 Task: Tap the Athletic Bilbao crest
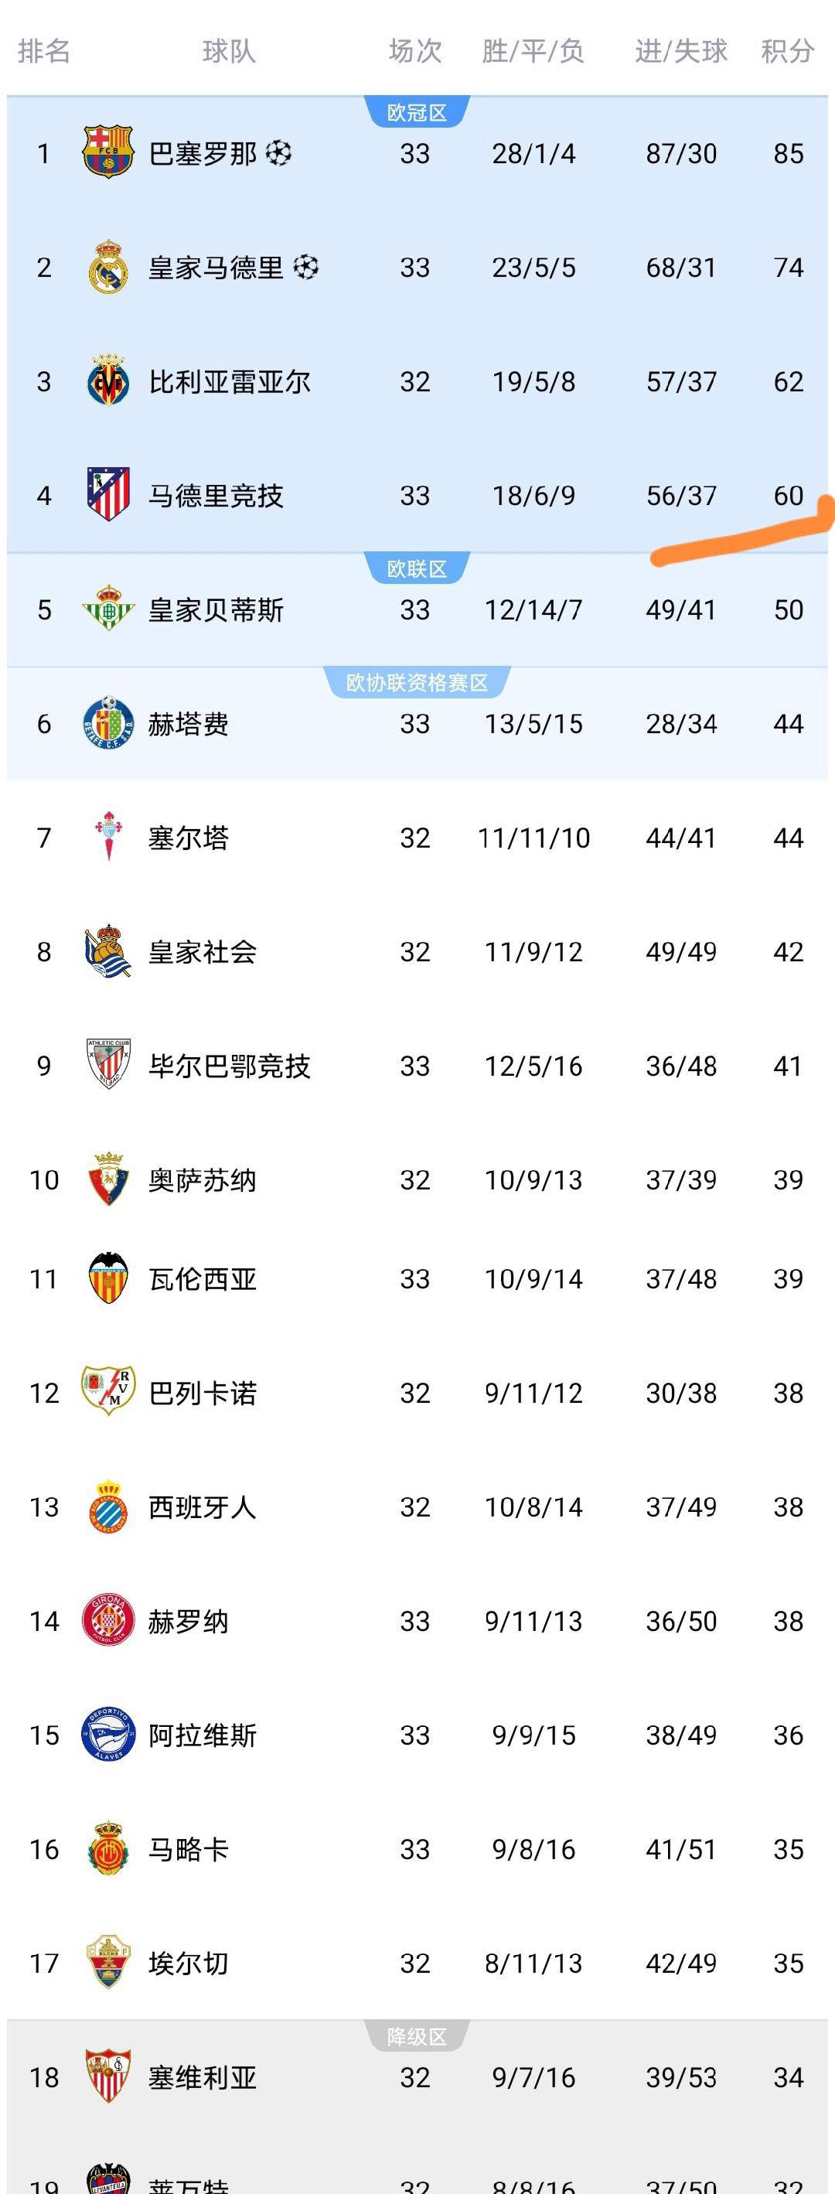point(108,1066)
